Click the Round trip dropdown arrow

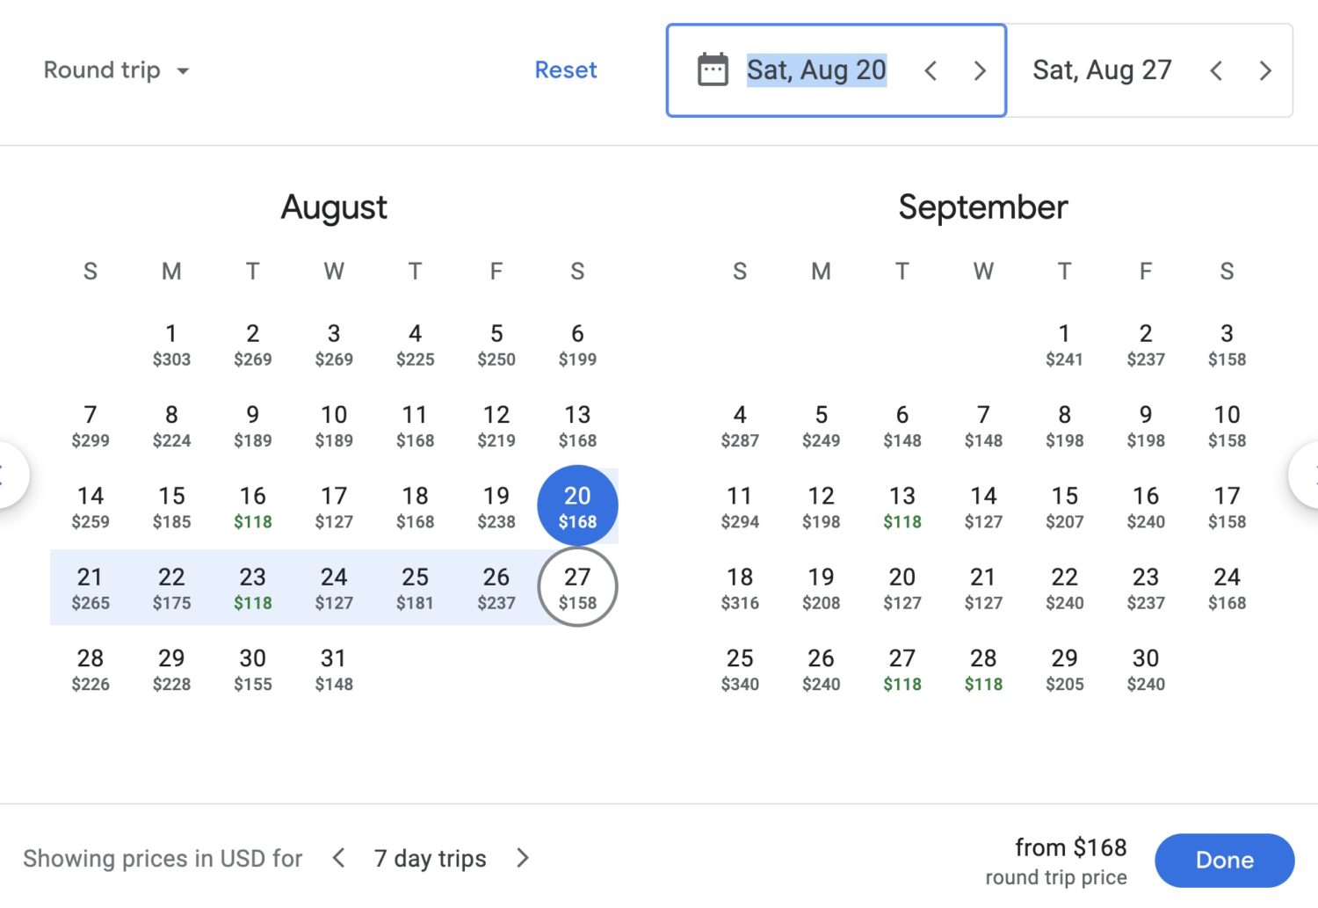(184, 72)
